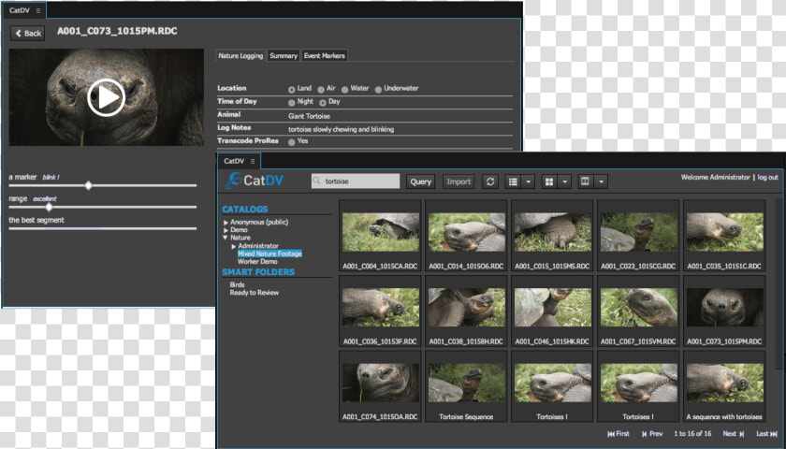Click the magnifier icon in the search box

coord(317,181)
